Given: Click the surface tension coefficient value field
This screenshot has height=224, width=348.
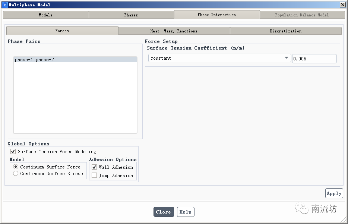Looking at the screenshot, I should [314, 59].
